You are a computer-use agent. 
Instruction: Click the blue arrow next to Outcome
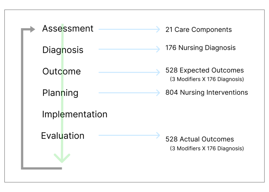tap(129, 72)
